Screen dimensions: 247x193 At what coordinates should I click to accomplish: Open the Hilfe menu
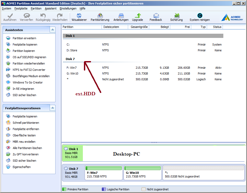pyautogui.click(x=83, y=8)
